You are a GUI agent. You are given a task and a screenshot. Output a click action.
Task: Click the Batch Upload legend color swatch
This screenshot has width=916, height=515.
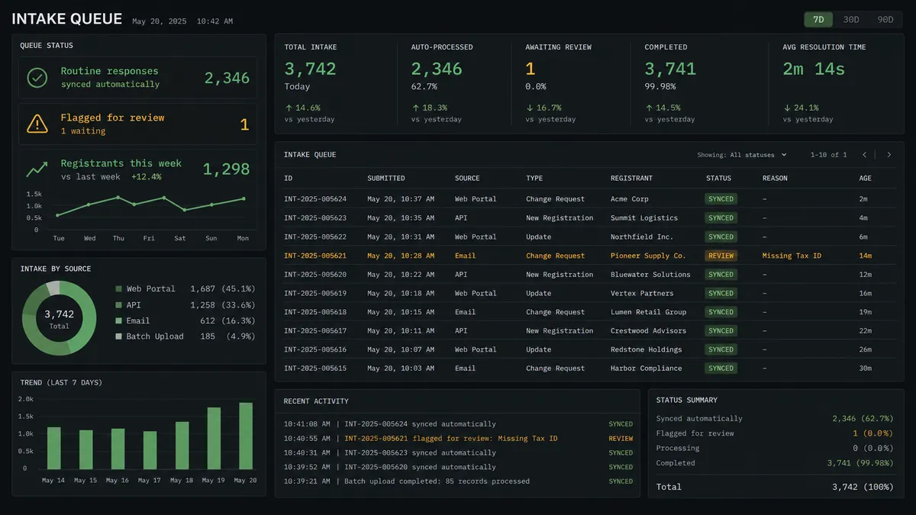pyautogui.click(x=118, y=336)
